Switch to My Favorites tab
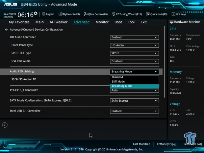This screenshot has width=204, height=153. [x=19, y=22]
